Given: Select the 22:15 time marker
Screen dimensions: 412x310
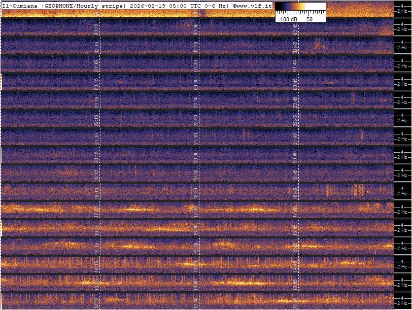Looking at the screenshot, I should [97, 120].
